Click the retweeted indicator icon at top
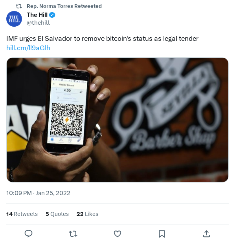The image size is (235, 243). [x=19, y=6]
